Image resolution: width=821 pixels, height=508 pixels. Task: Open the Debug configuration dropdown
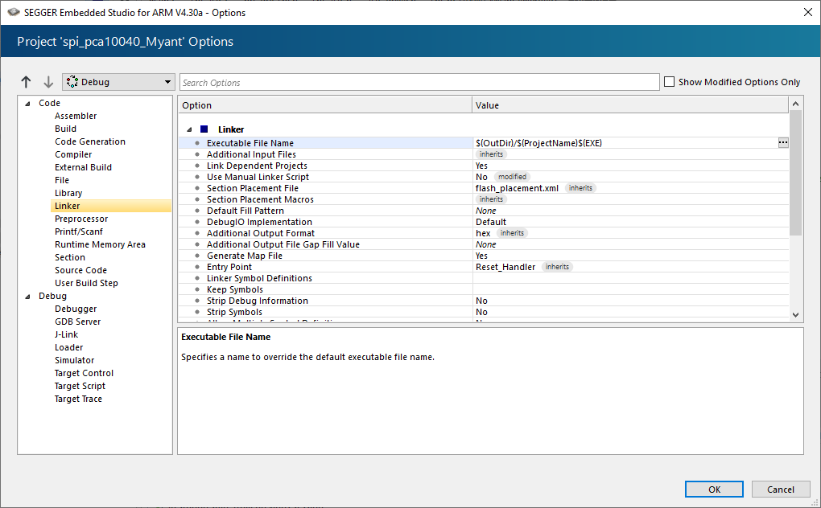(x=119, y=82)
